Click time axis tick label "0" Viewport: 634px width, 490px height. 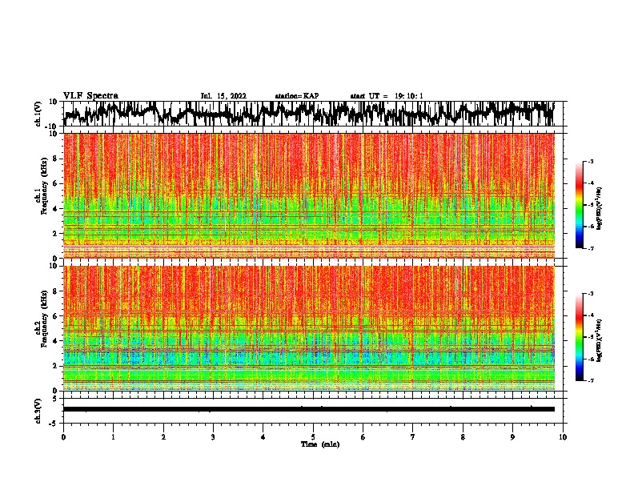pos(63,437)
